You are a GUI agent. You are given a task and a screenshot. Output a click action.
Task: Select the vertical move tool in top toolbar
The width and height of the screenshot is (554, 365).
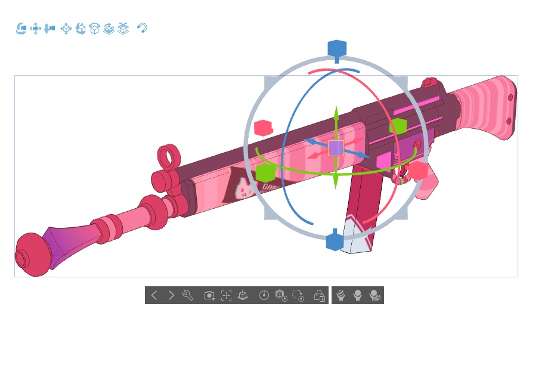tap(50, 28)
